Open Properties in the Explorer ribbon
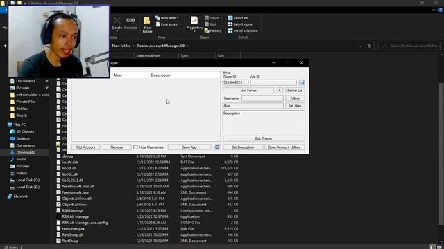Image resolution: width=444 pixels, height=249 pixels. [x=194, y=23]
